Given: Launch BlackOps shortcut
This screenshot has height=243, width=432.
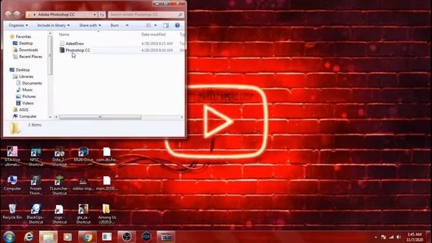Looking at the screenshot, I should click(36, 214).
